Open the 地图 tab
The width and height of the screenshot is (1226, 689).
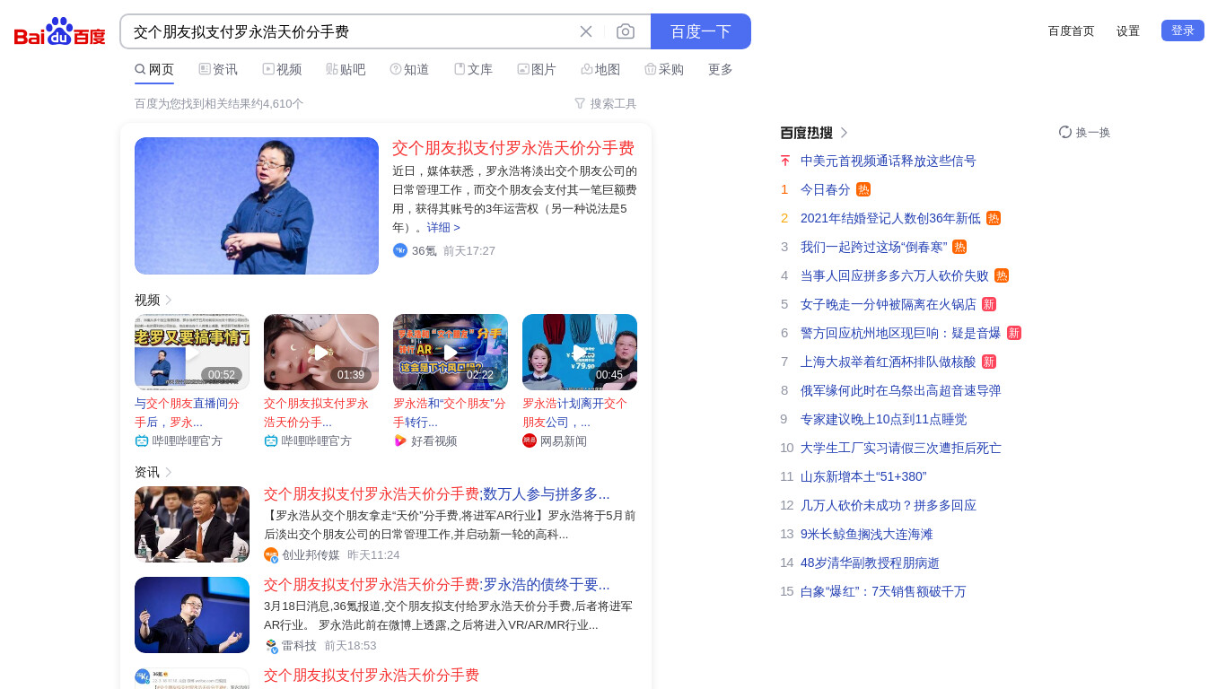pyautogui.click(x=600, y=69)
